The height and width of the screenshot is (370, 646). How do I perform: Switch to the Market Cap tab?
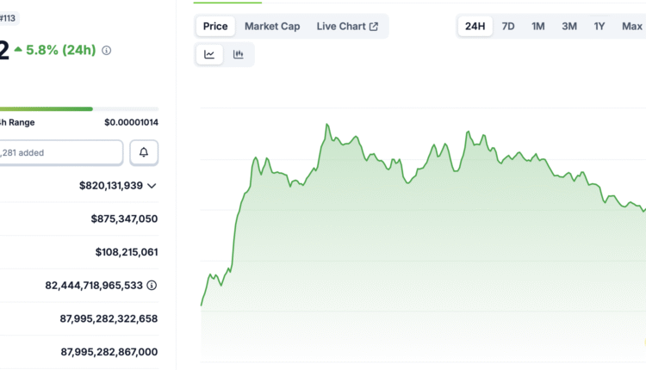272,26
